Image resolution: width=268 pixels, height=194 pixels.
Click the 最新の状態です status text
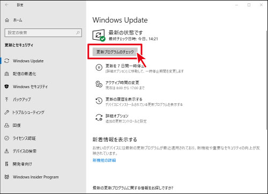tap(125, 33)
